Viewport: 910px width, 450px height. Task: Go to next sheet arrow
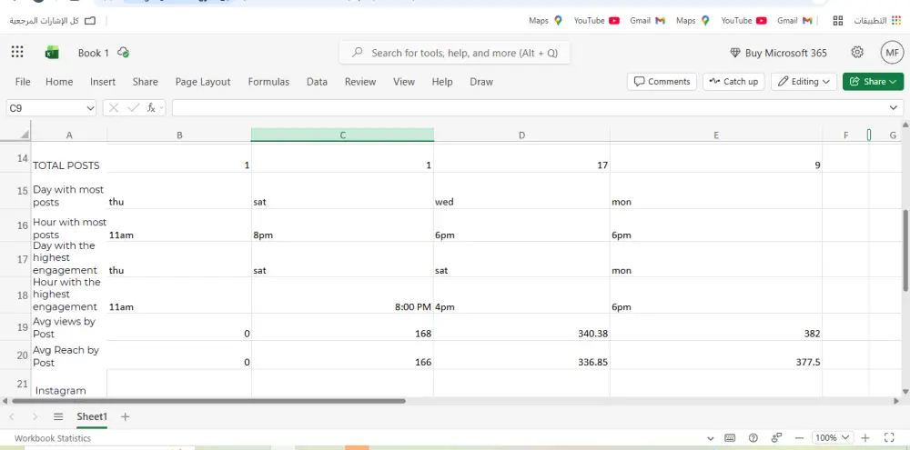tap(35, 416)
